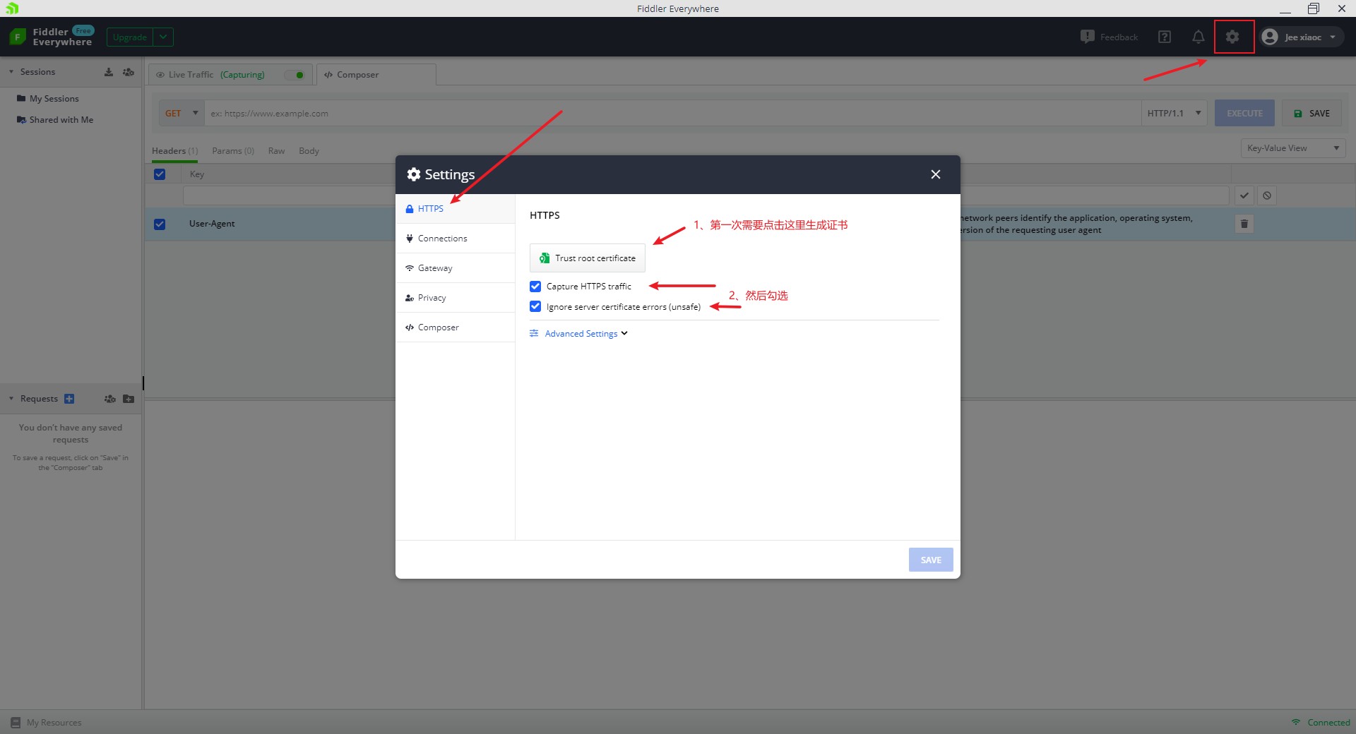Click the user avatar icon
Viewport: 1356px width, 734px height.
pyautogui.click(x=1270, y=37)
